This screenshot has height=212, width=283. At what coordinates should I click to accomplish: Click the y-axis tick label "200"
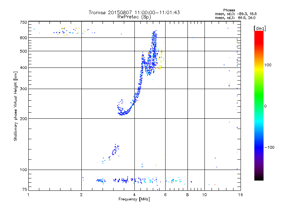(x=23, y=119)
